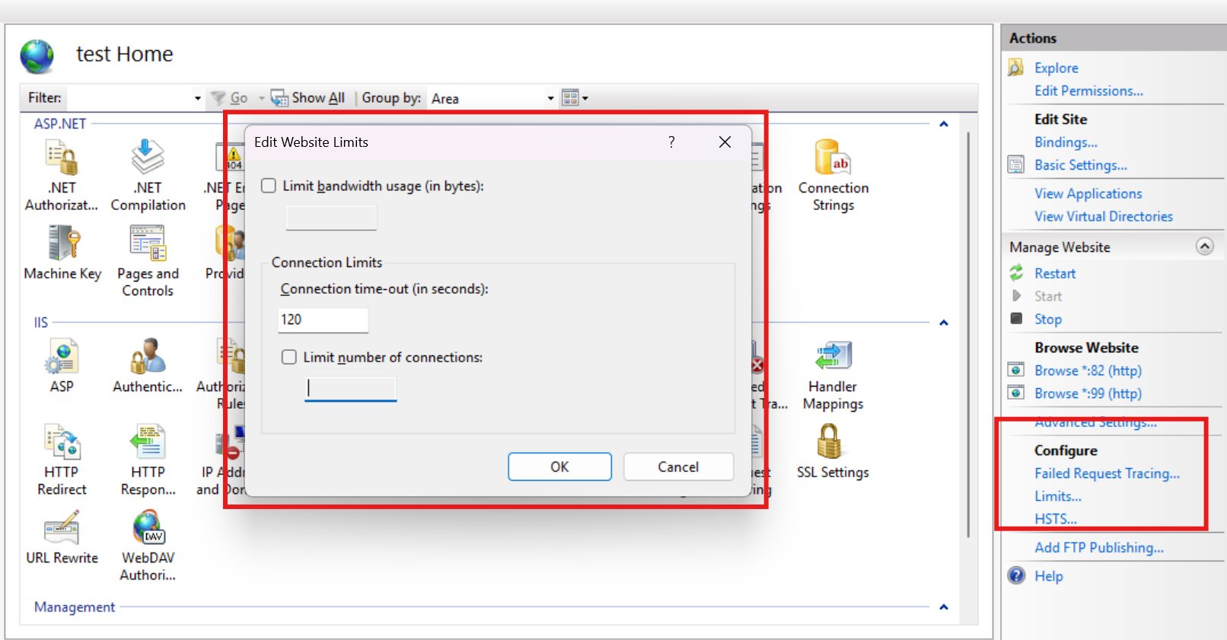Image resolution: width=1227 pixels, height=640 pixels.
Task: Open Limits configuration link
Action: [1057, 496]
